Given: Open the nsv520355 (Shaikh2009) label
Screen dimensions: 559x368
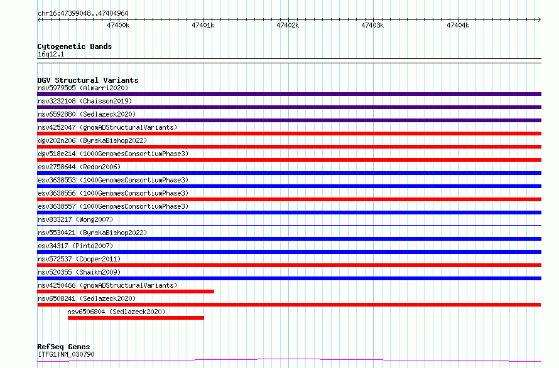Looking at the screenshot, I should pyautogui.click(x=79, y=272).
